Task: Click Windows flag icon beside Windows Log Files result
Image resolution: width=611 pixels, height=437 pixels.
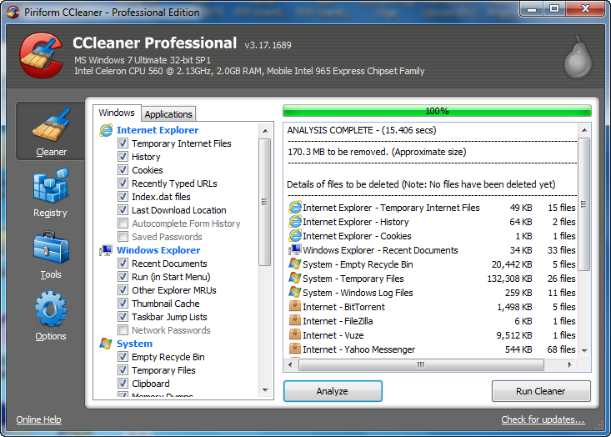Action: [x=295, y=293]
